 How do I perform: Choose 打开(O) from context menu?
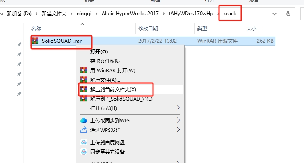(130, 51)
